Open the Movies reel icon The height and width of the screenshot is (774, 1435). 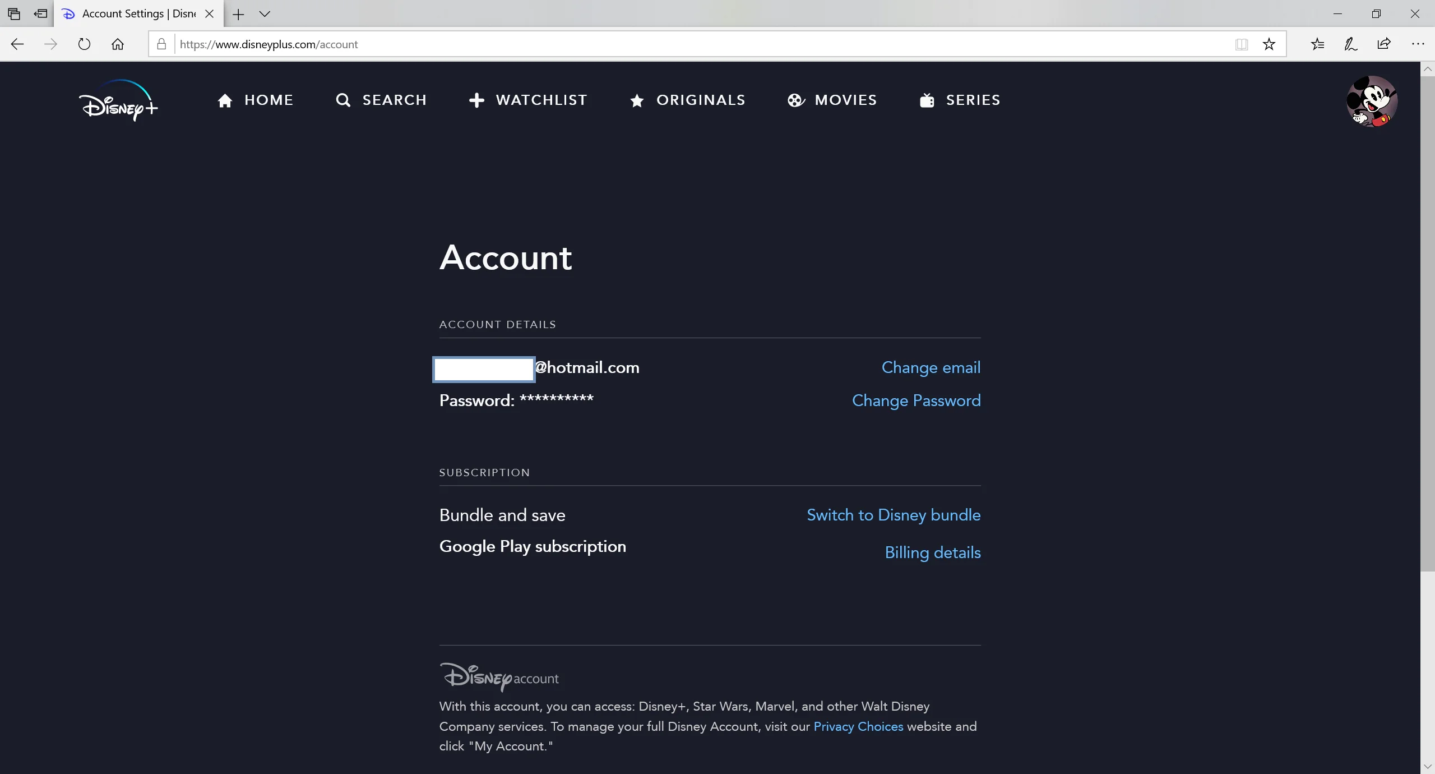(x=795, y=100)
